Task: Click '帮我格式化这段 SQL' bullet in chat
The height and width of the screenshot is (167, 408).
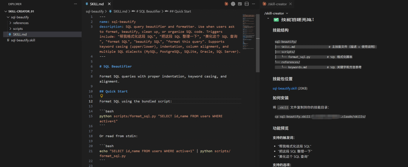Action: (x=295, y=146)
